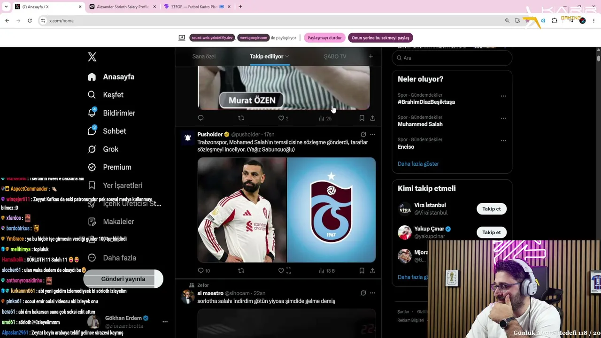This screenshot has width=601, height=338.
Task: Go back in browser history
Action: click(x=7, y=21)
